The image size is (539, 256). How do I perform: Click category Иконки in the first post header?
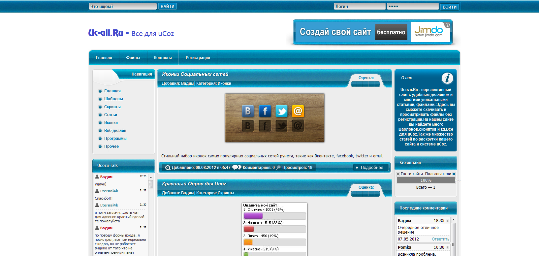[224, 83]
